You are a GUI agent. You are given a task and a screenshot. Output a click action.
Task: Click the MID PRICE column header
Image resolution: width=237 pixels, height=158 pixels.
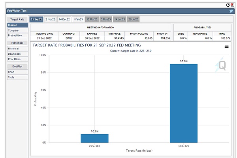(x=115, y=33)
